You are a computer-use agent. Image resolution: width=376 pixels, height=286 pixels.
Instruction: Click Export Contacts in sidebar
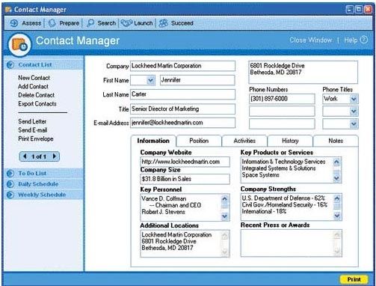[37, 104]
